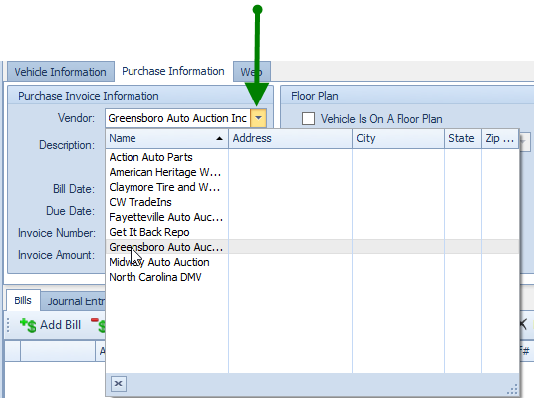Click the Add Bill green dollar icon
Image resolution: width=534 pixels, height=398 pixels.
click(28, 325)
